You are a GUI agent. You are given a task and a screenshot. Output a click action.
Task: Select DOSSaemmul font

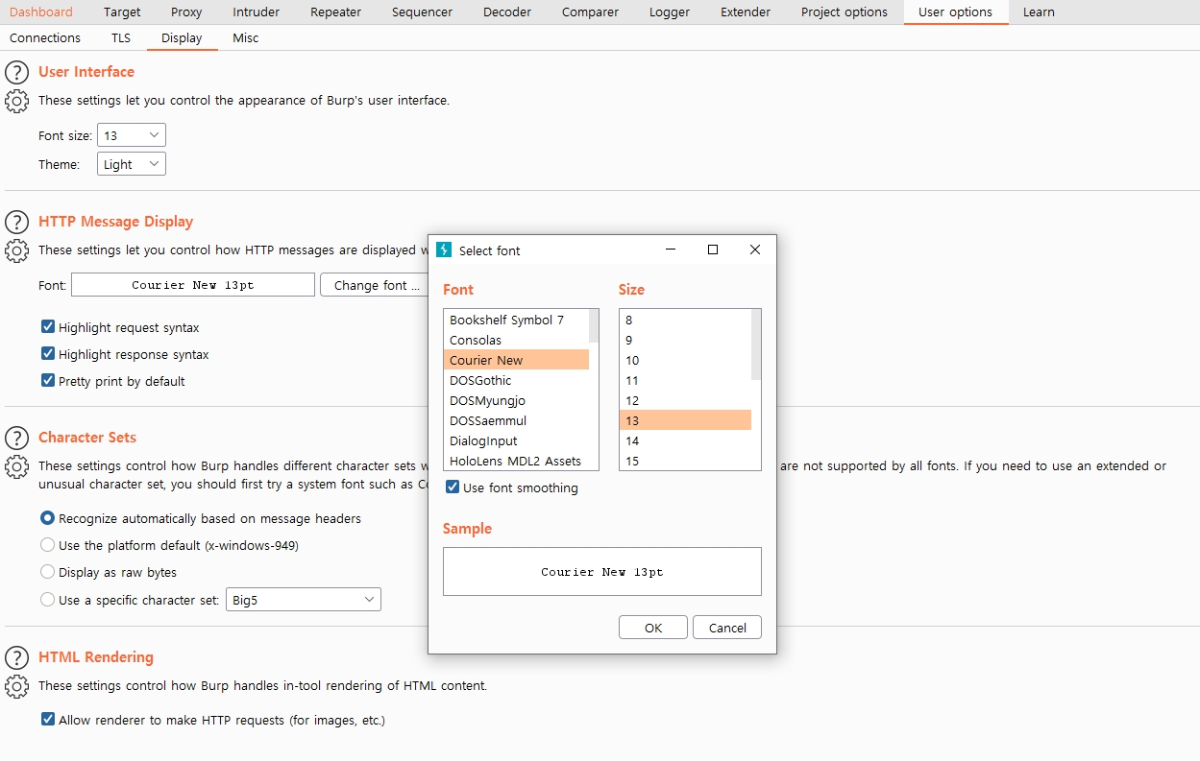tap(516, 420)
